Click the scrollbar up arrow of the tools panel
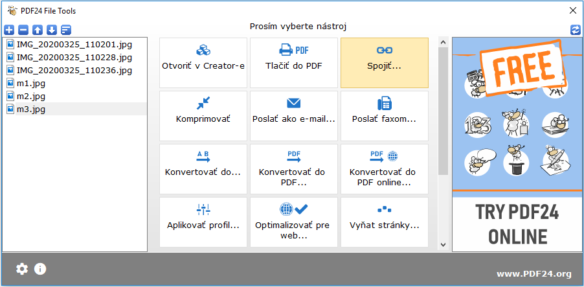 coord(444,41)
